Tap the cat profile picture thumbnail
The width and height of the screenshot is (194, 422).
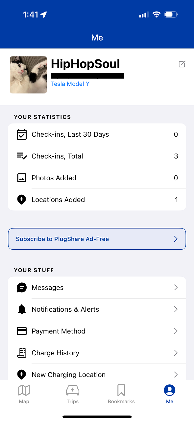tap(28, 75)
